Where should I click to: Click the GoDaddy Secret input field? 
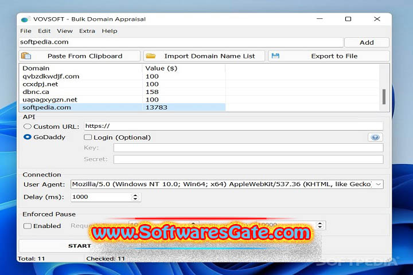248,159
